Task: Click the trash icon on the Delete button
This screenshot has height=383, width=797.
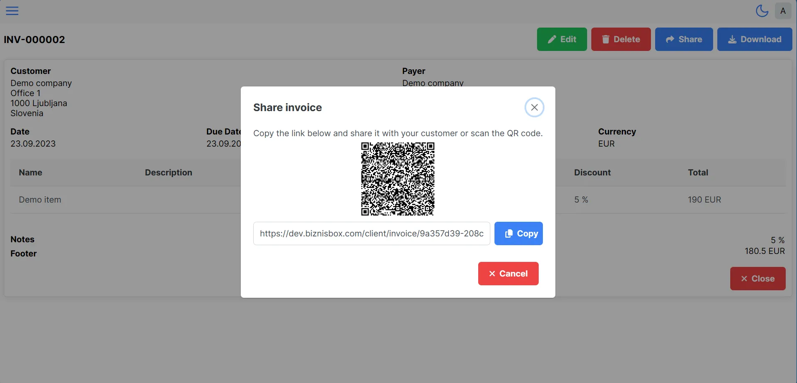Action: pos(606,39)
